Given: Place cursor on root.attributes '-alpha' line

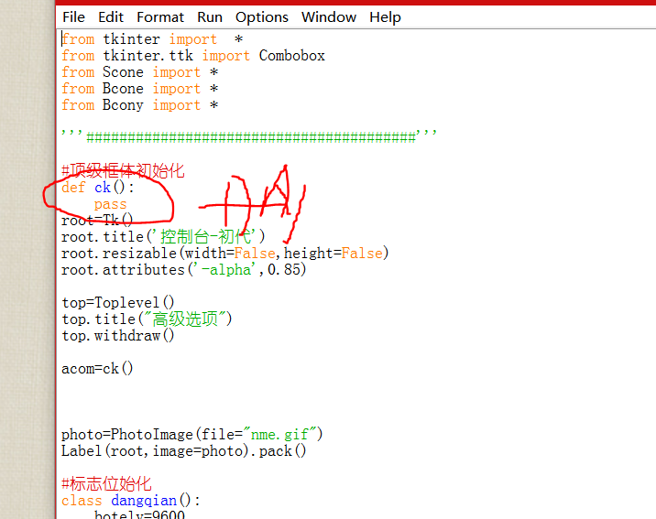Looking at the screenshot, I should tap(183, 270).
